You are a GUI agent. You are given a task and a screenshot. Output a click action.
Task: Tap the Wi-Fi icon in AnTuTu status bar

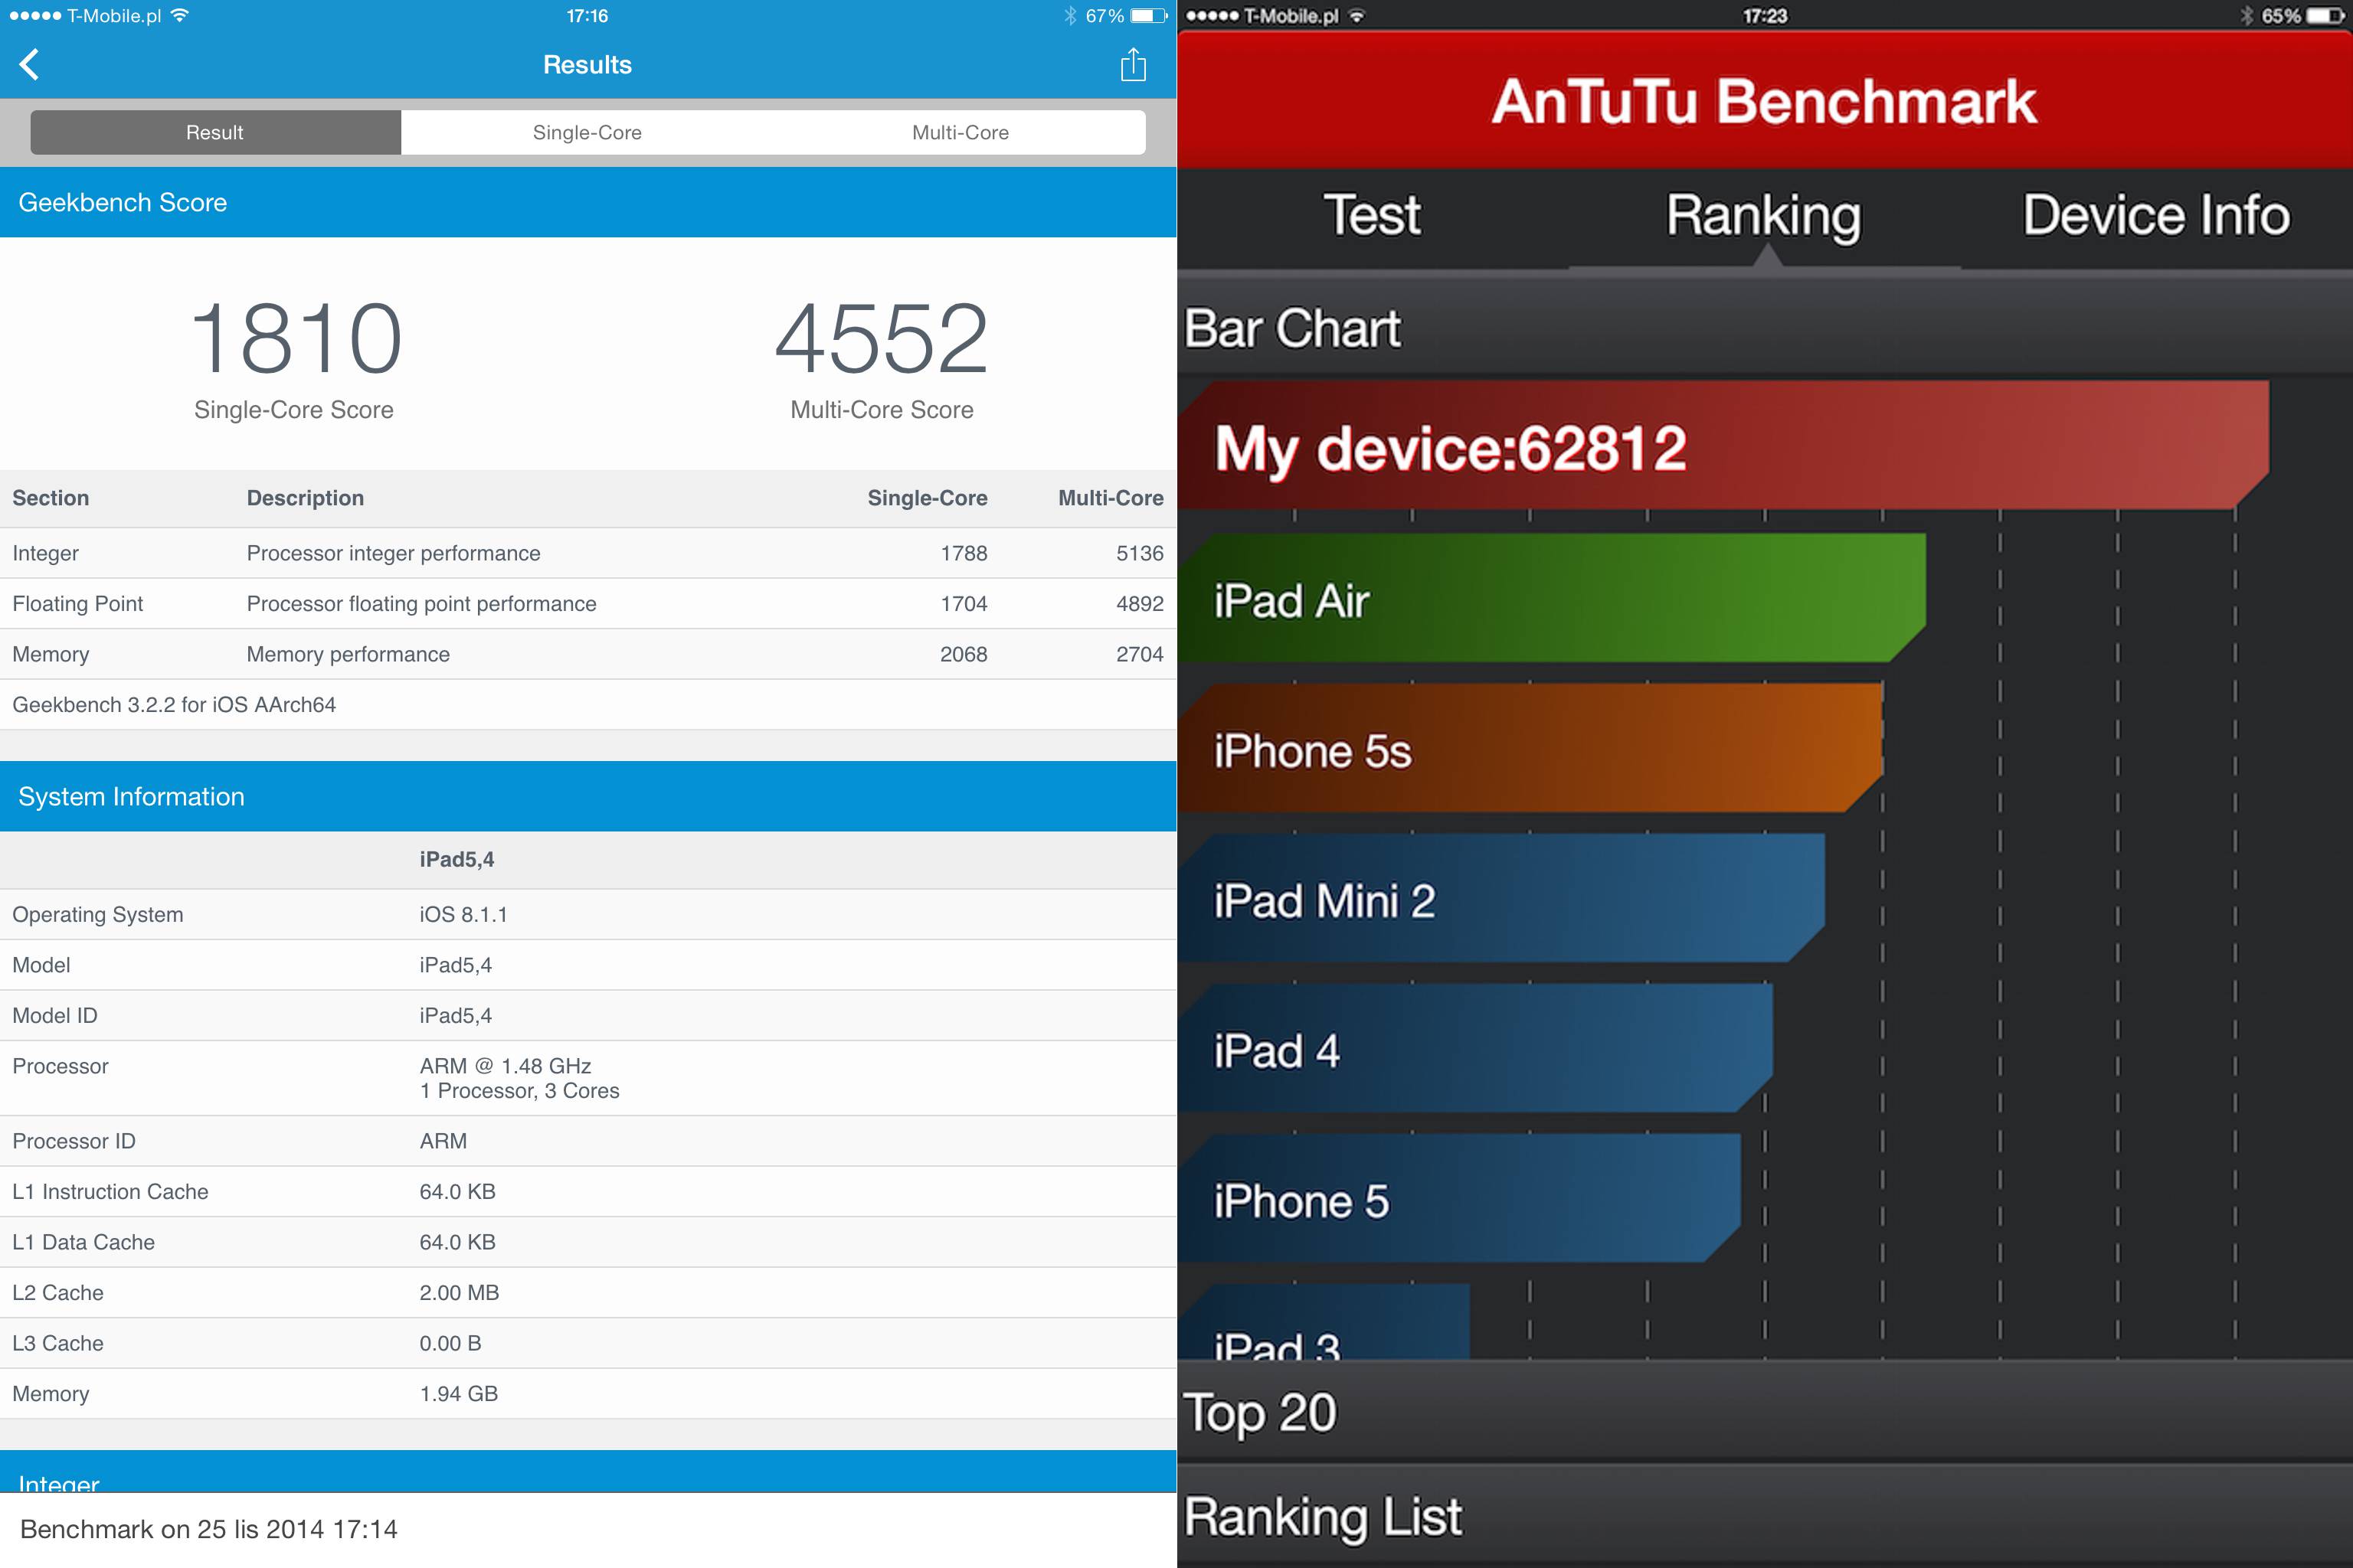[1356, 16]
